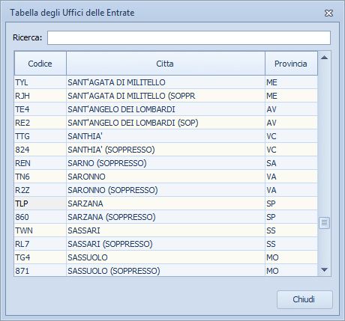345x321 pixels.
Task: Select SANT'AGATA DI MILITELLO row TYL
Action: pyautogui.click(x=166, y=82)
